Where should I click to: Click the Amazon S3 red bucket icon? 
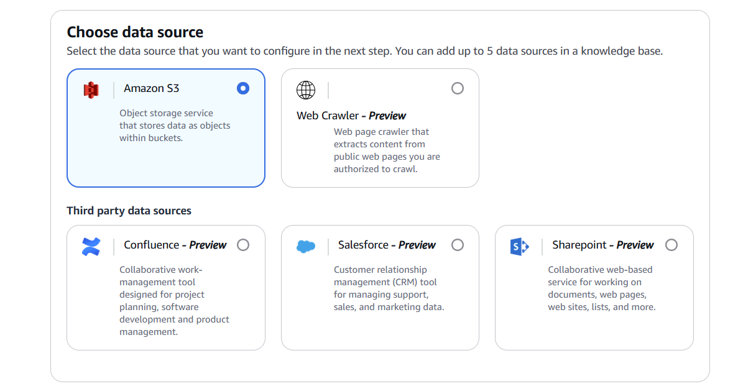(x=91, y=89)
